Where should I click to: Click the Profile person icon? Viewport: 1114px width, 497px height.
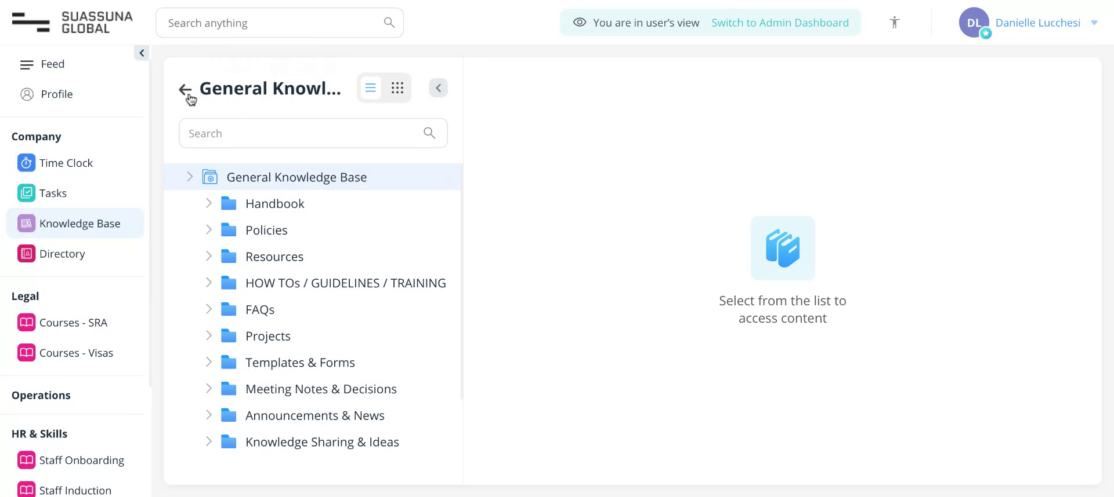click(x=27, y=94)
